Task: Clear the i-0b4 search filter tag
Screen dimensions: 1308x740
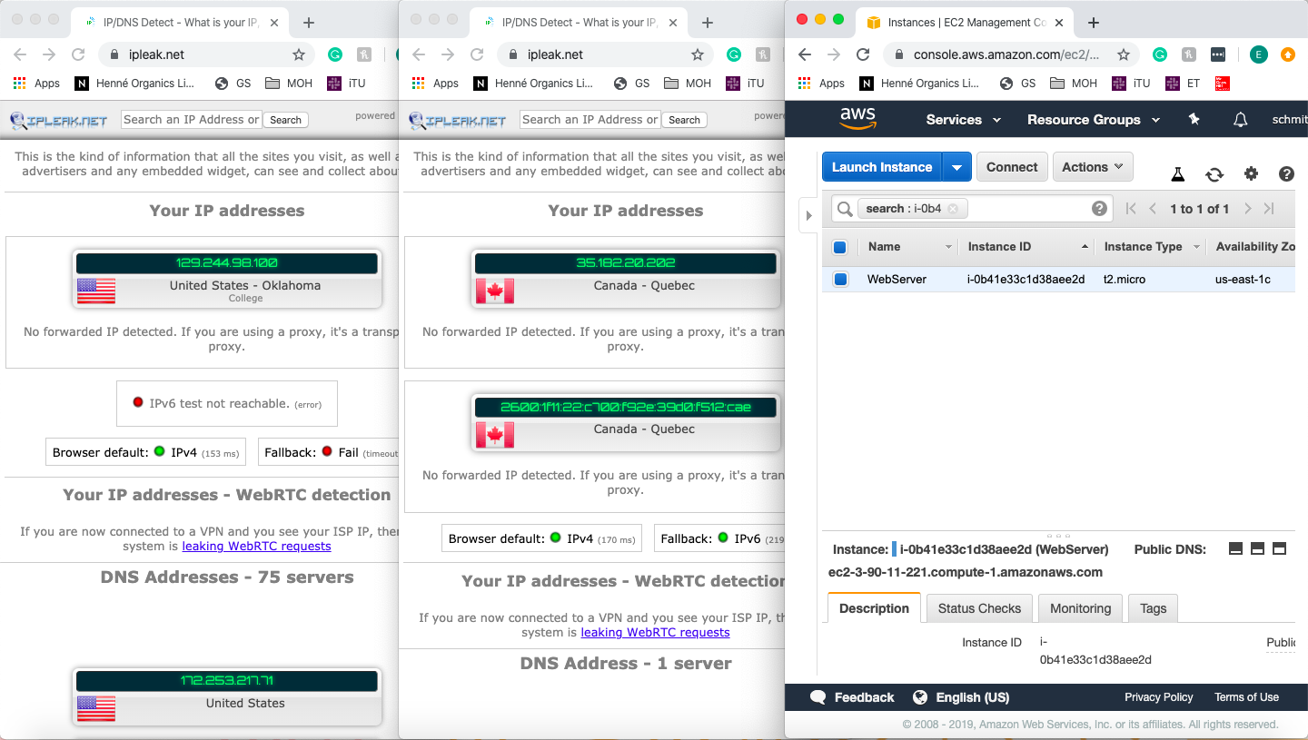Action: pos(953,209)
